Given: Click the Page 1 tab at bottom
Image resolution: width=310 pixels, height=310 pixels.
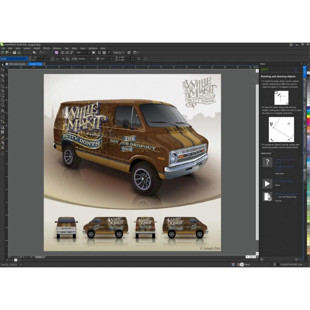Looking at the screenshot, I should pyautogui.click(x=40, y=257).
